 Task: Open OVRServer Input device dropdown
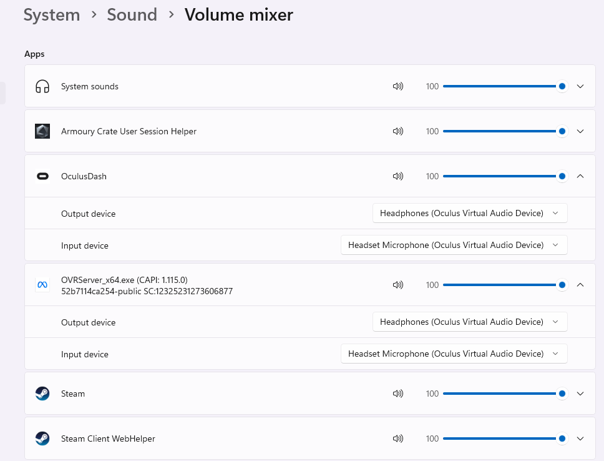454,354
